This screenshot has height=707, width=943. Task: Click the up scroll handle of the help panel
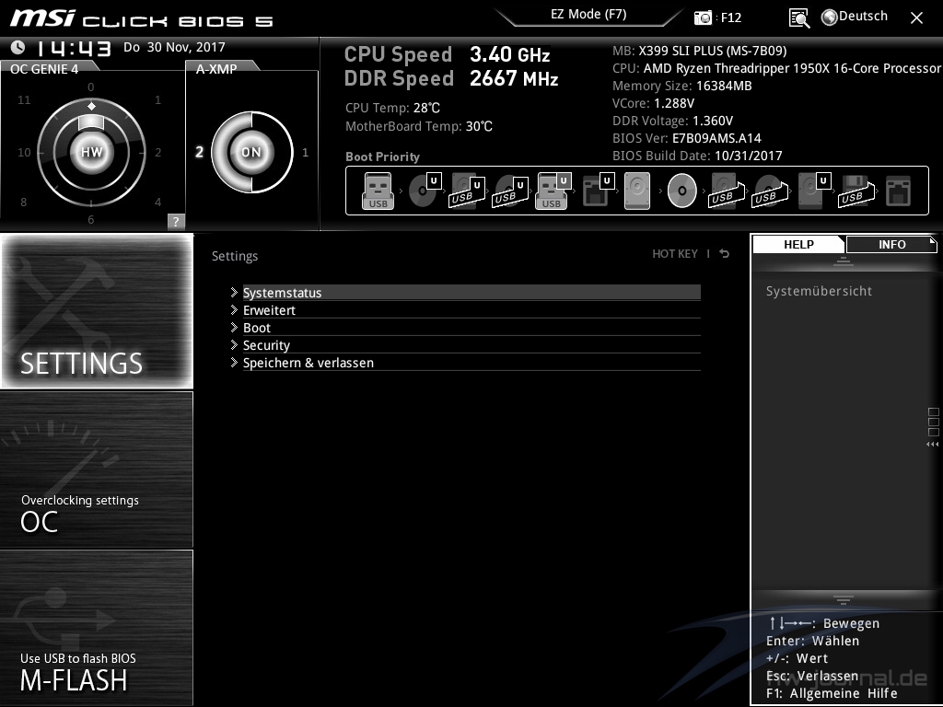[x=844, y=261]
